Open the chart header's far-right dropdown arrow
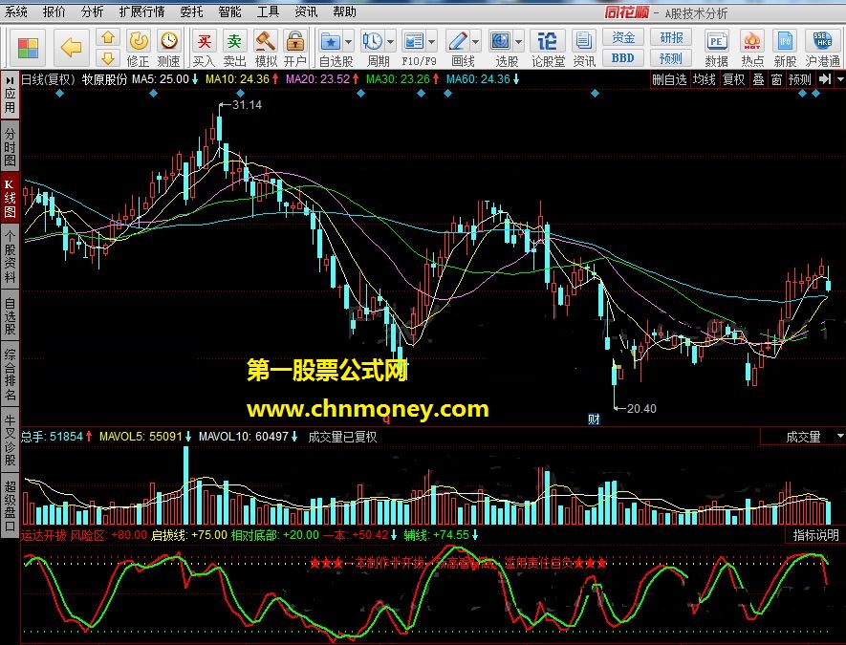 coord(840,79)
